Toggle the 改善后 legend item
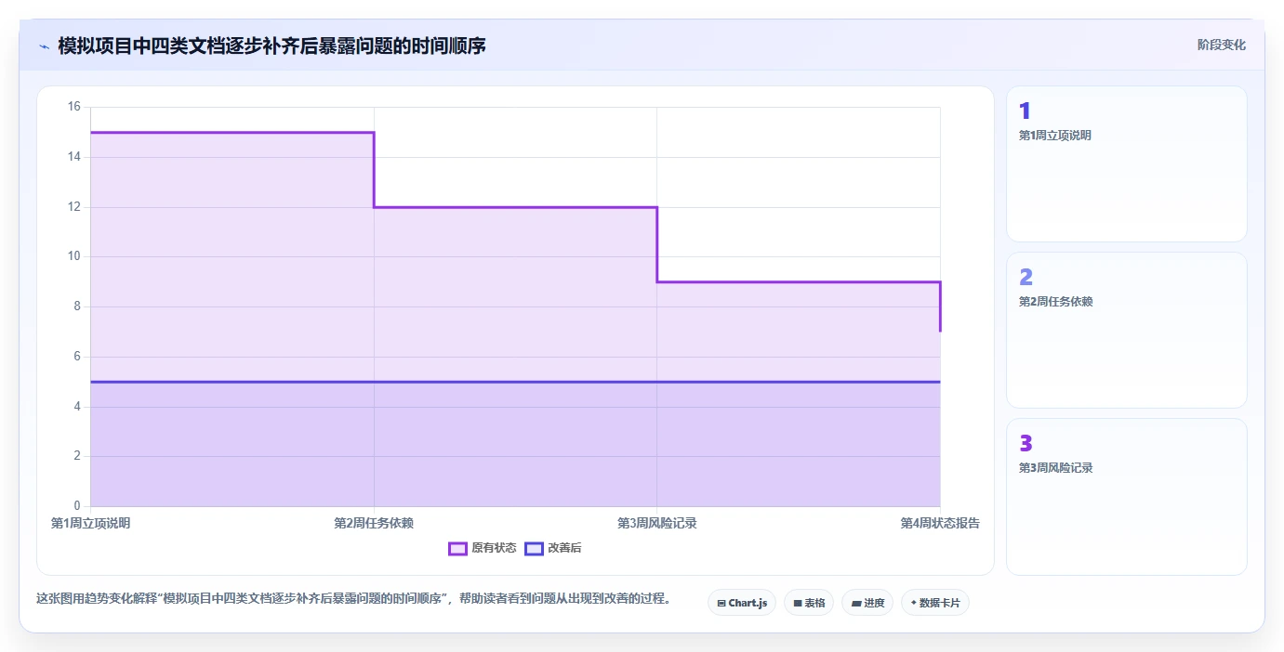 (553, 548)
